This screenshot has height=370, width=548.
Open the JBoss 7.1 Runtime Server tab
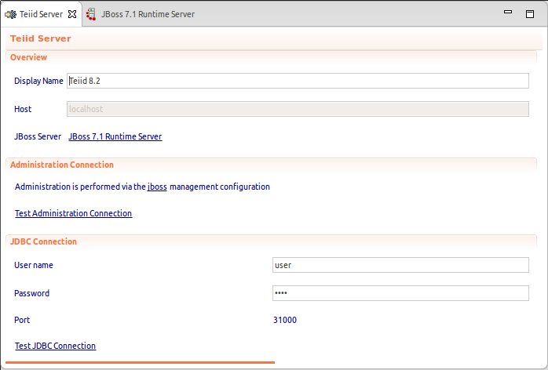[x=148, y=14]
